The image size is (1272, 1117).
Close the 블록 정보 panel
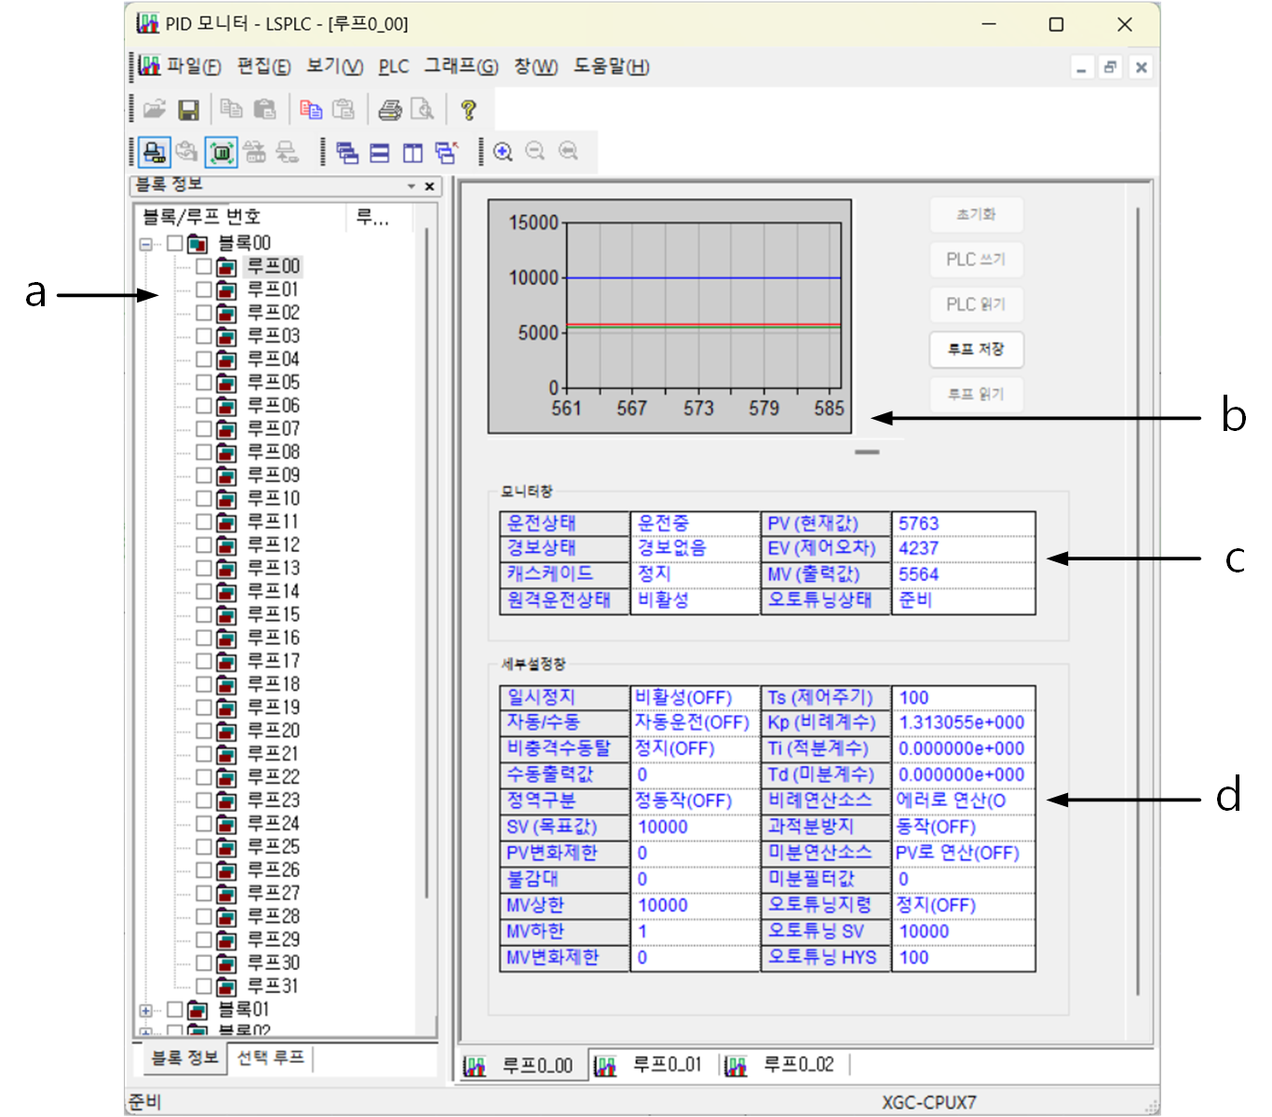429,186
